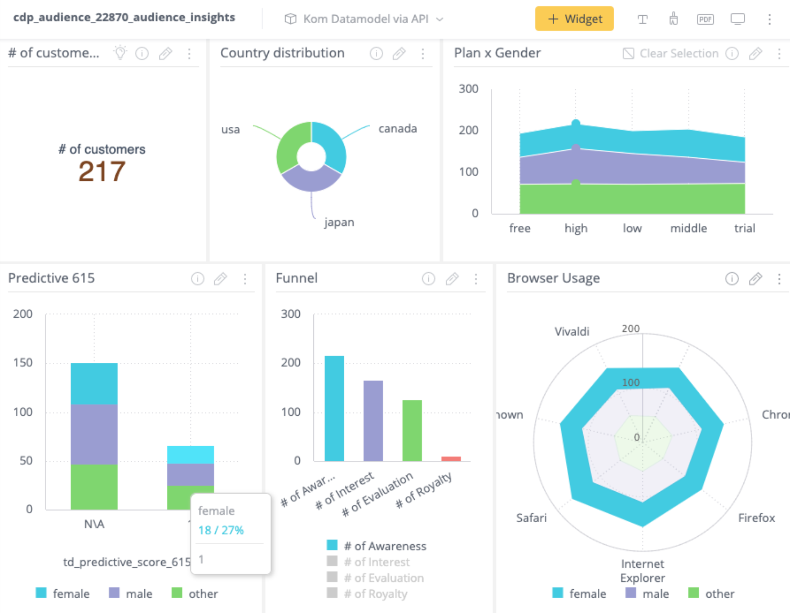Toggle # of Evaluation series in Funnel legend

383,578
